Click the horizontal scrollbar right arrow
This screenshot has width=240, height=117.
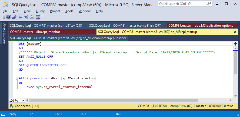(231, 101)
